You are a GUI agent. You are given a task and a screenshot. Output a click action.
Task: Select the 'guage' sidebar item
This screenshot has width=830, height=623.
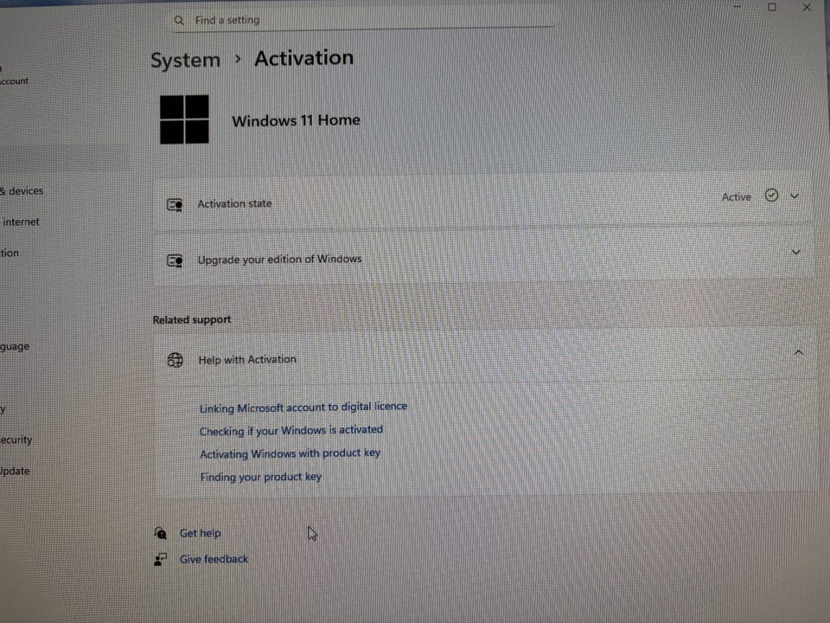(15, 346)
